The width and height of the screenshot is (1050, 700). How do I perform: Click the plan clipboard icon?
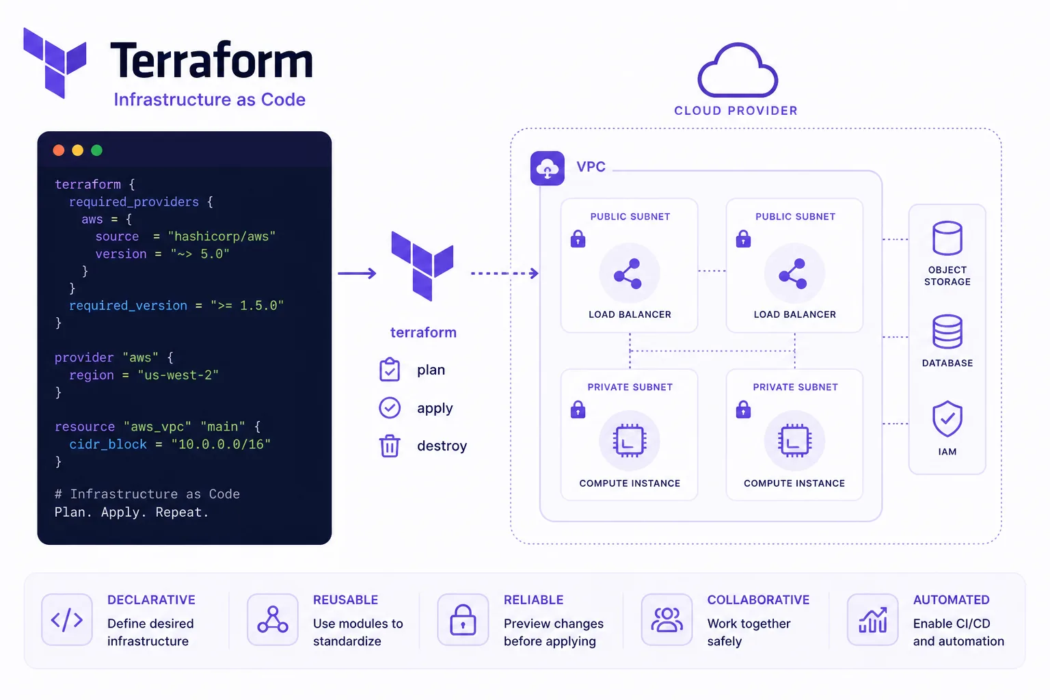tap(390, 369)
